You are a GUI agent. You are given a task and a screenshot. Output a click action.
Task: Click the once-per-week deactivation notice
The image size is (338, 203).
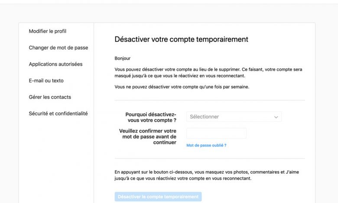pos(182,87)
